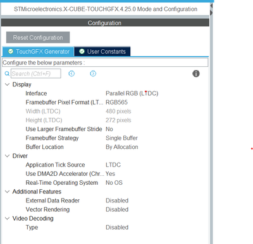The width and height of the screenshot is (253, 244).
Task: Select the Width (LTDC) row label
Action: pyautogui.click(x=43, y=111)
